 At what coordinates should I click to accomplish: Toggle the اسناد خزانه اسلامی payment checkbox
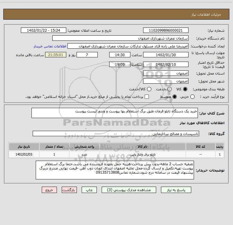(147, 97)
